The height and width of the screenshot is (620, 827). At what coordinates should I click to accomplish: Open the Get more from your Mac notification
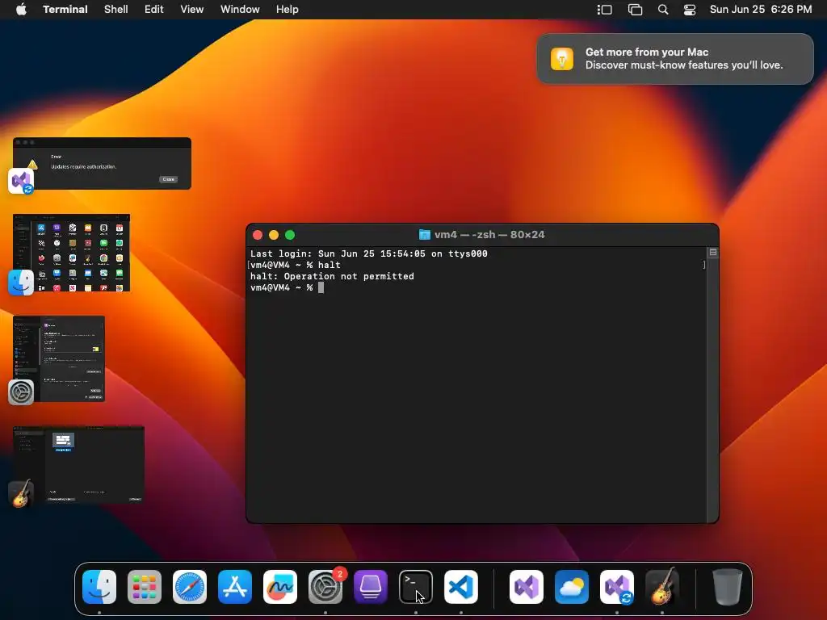point(675,58)
